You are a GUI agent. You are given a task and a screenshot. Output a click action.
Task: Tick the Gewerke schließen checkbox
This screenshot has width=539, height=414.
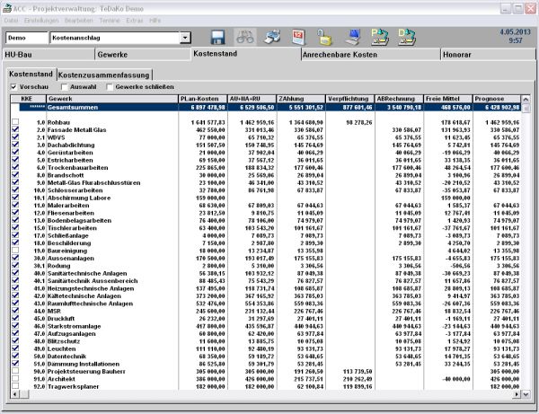(110, 87)
